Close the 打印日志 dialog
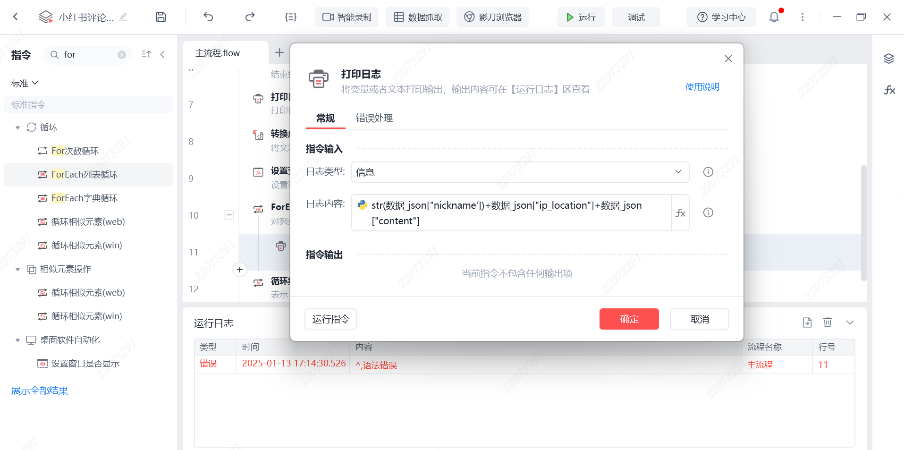Viewport: 904px width, 450px height. (728, 59)
